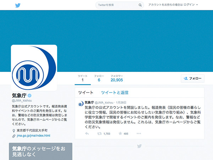Click the Twitter bird logo in header
The image size is (213, 160).
(x=18, y=5)
